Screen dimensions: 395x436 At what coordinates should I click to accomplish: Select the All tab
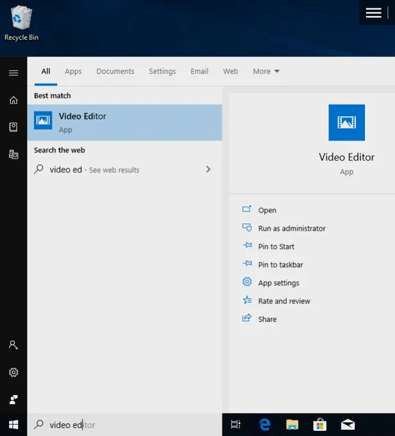coord(46,71)
